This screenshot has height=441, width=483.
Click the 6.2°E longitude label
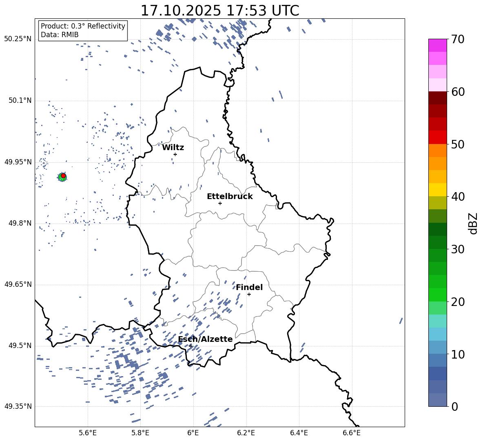[x=246, y=433]
